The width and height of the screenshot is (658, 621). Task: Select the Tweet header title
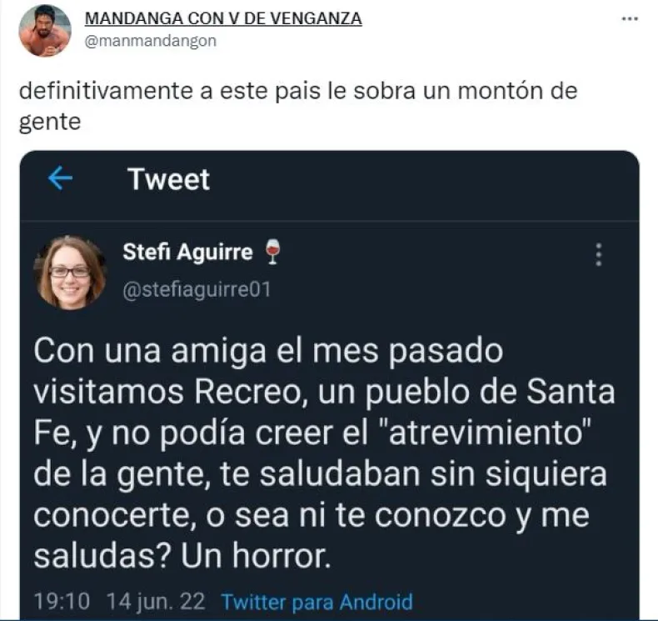click(x=168, y=179)
